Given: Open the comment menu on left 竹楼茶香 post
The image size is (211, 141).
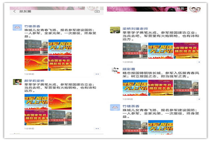Looking at the screenshot, I should click(x=97, y=74).
